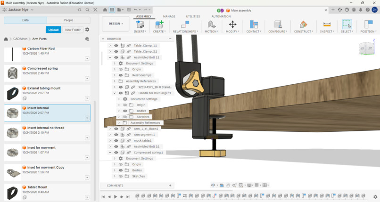380x202 pixels.
Task: Open the File menu icon
Action: (x=120, y=10)
